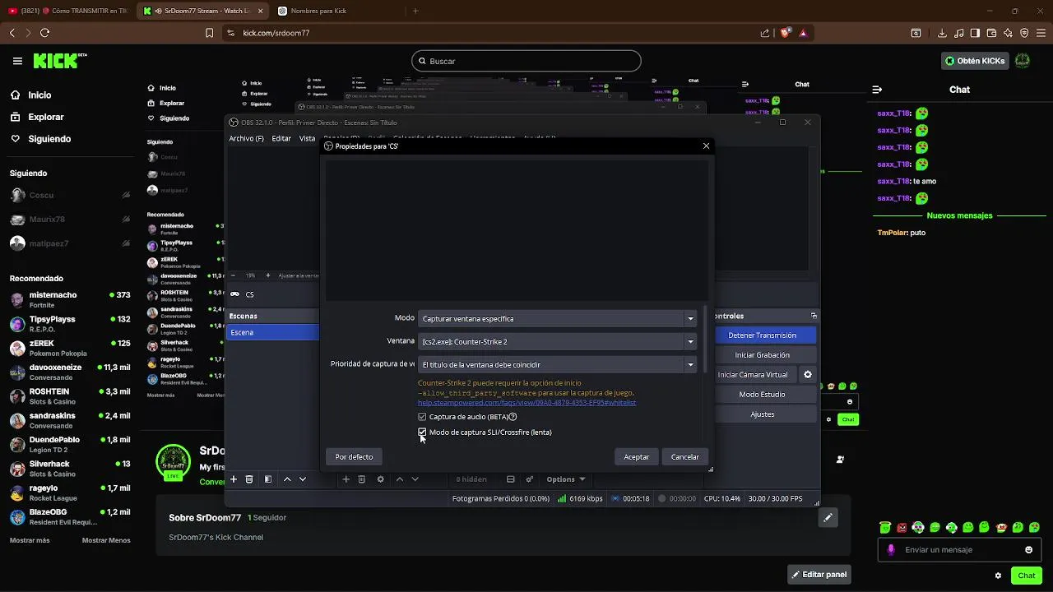Click Iniciar Grabación button
This screenshot has height=592, width=1053.
[762, 355]
